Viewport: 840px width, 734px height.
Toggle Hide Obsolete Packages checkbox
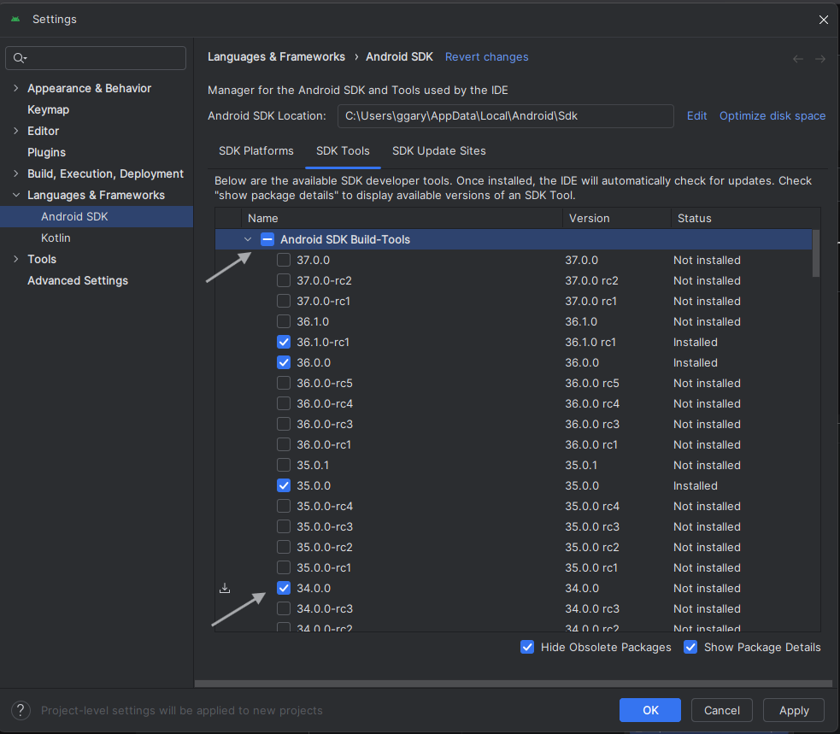pyautogui.click(x=527, y=647)
